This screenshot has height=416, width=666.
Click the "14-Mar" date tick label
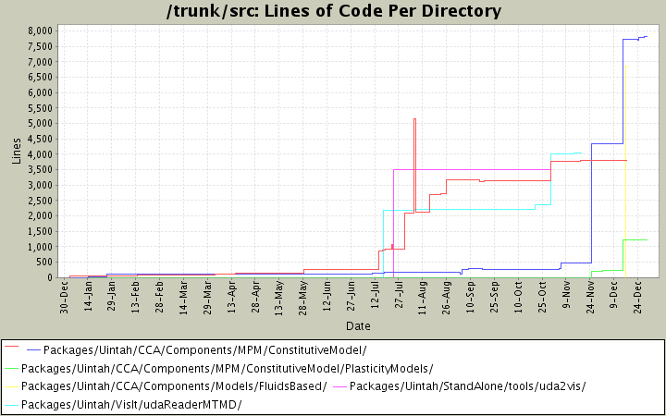183,297
